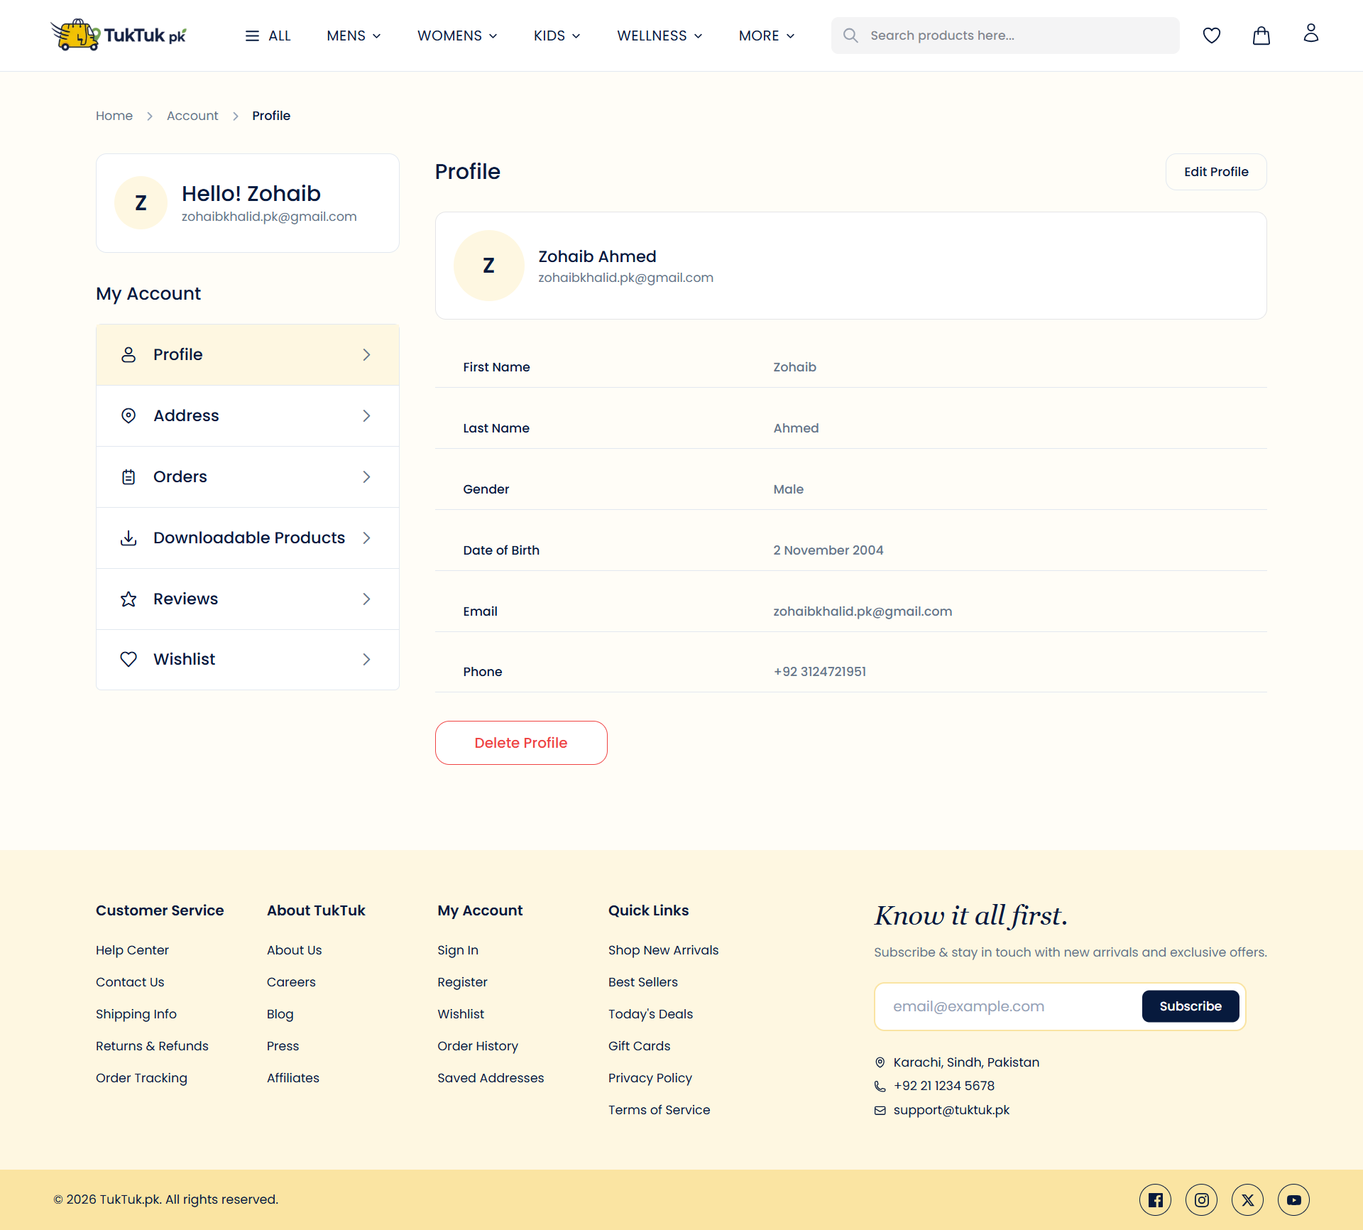Select Profile in My Account menu
This screenshot has width=1363, height=1230.
click(248, 354)
